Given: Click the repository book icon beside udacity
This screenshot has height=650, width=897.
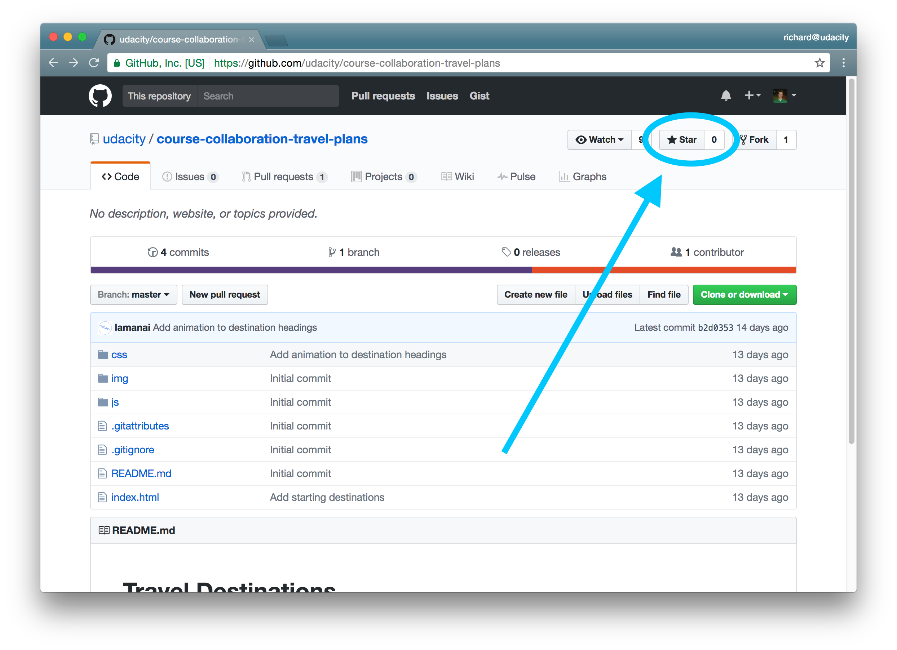Looking at the screenshot, I should pos(94,139).
